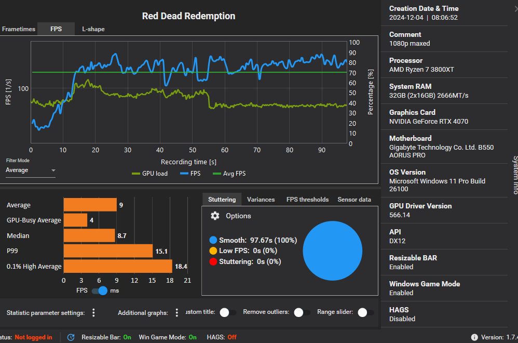This screenshot has width=518, height=343.
Task: Click the GPU-Busy Average orange bar
Action: [75, 220]
